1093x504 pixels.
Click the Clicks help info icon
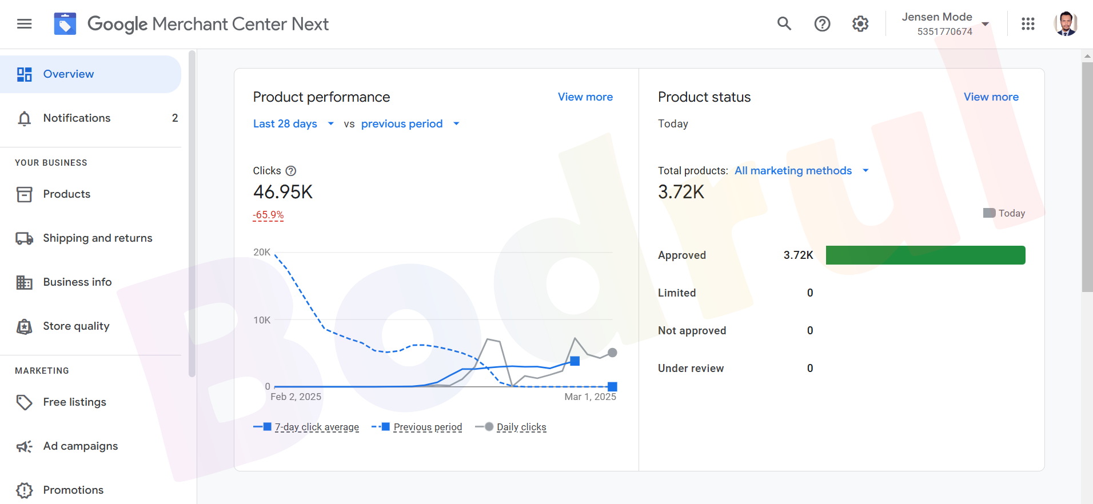pyautogui.click(x=291, y=171)
